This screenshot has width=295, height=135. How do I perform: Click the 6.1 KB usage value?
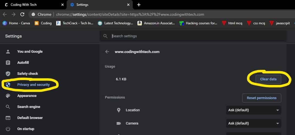point(121,79)
